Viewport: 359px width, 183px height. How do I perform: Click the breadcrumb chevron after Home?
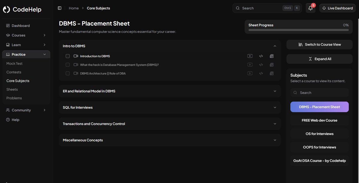coord(83,8)
